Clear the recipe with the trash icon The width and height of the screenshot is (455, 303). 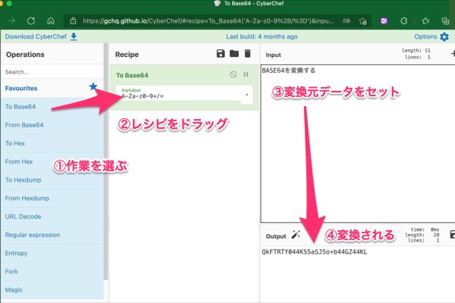[247, 54]
